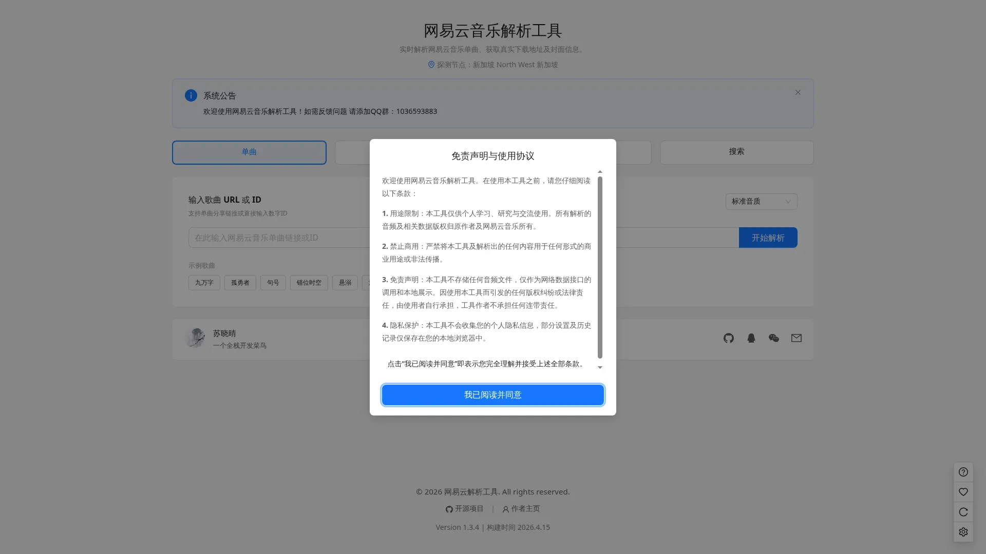This screenshot has width=986, height=554.
Task: Click the email envelope icon
Action: [796, 338]
